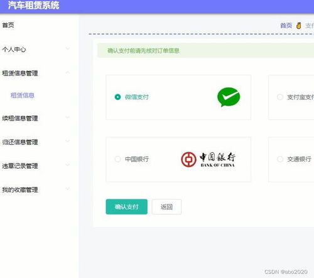Click the Bank of China logo
The width and height of the screenshot is (314, 278).
208,160
